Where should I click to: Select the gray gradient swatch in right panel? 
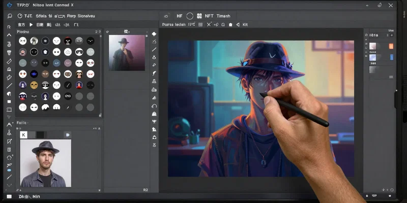pyautogui.click(x=372, y=70)
